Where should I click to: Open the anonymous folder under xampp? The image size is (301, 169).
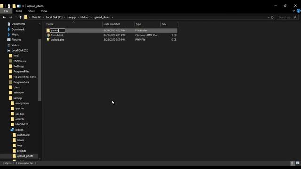coord(22,103)
